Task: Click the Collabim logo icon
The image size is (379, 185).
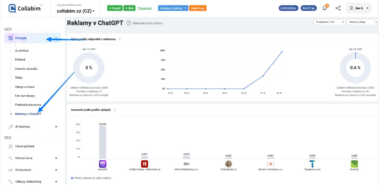Action: 12,8
